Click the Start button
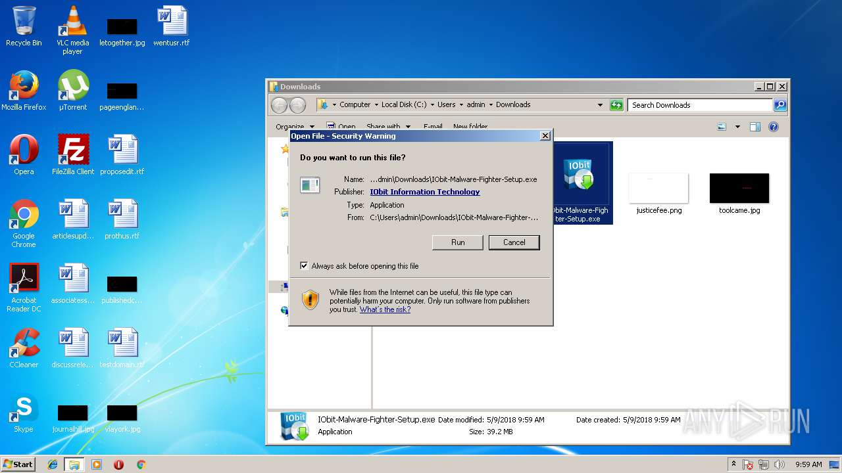 coord(18,464)
